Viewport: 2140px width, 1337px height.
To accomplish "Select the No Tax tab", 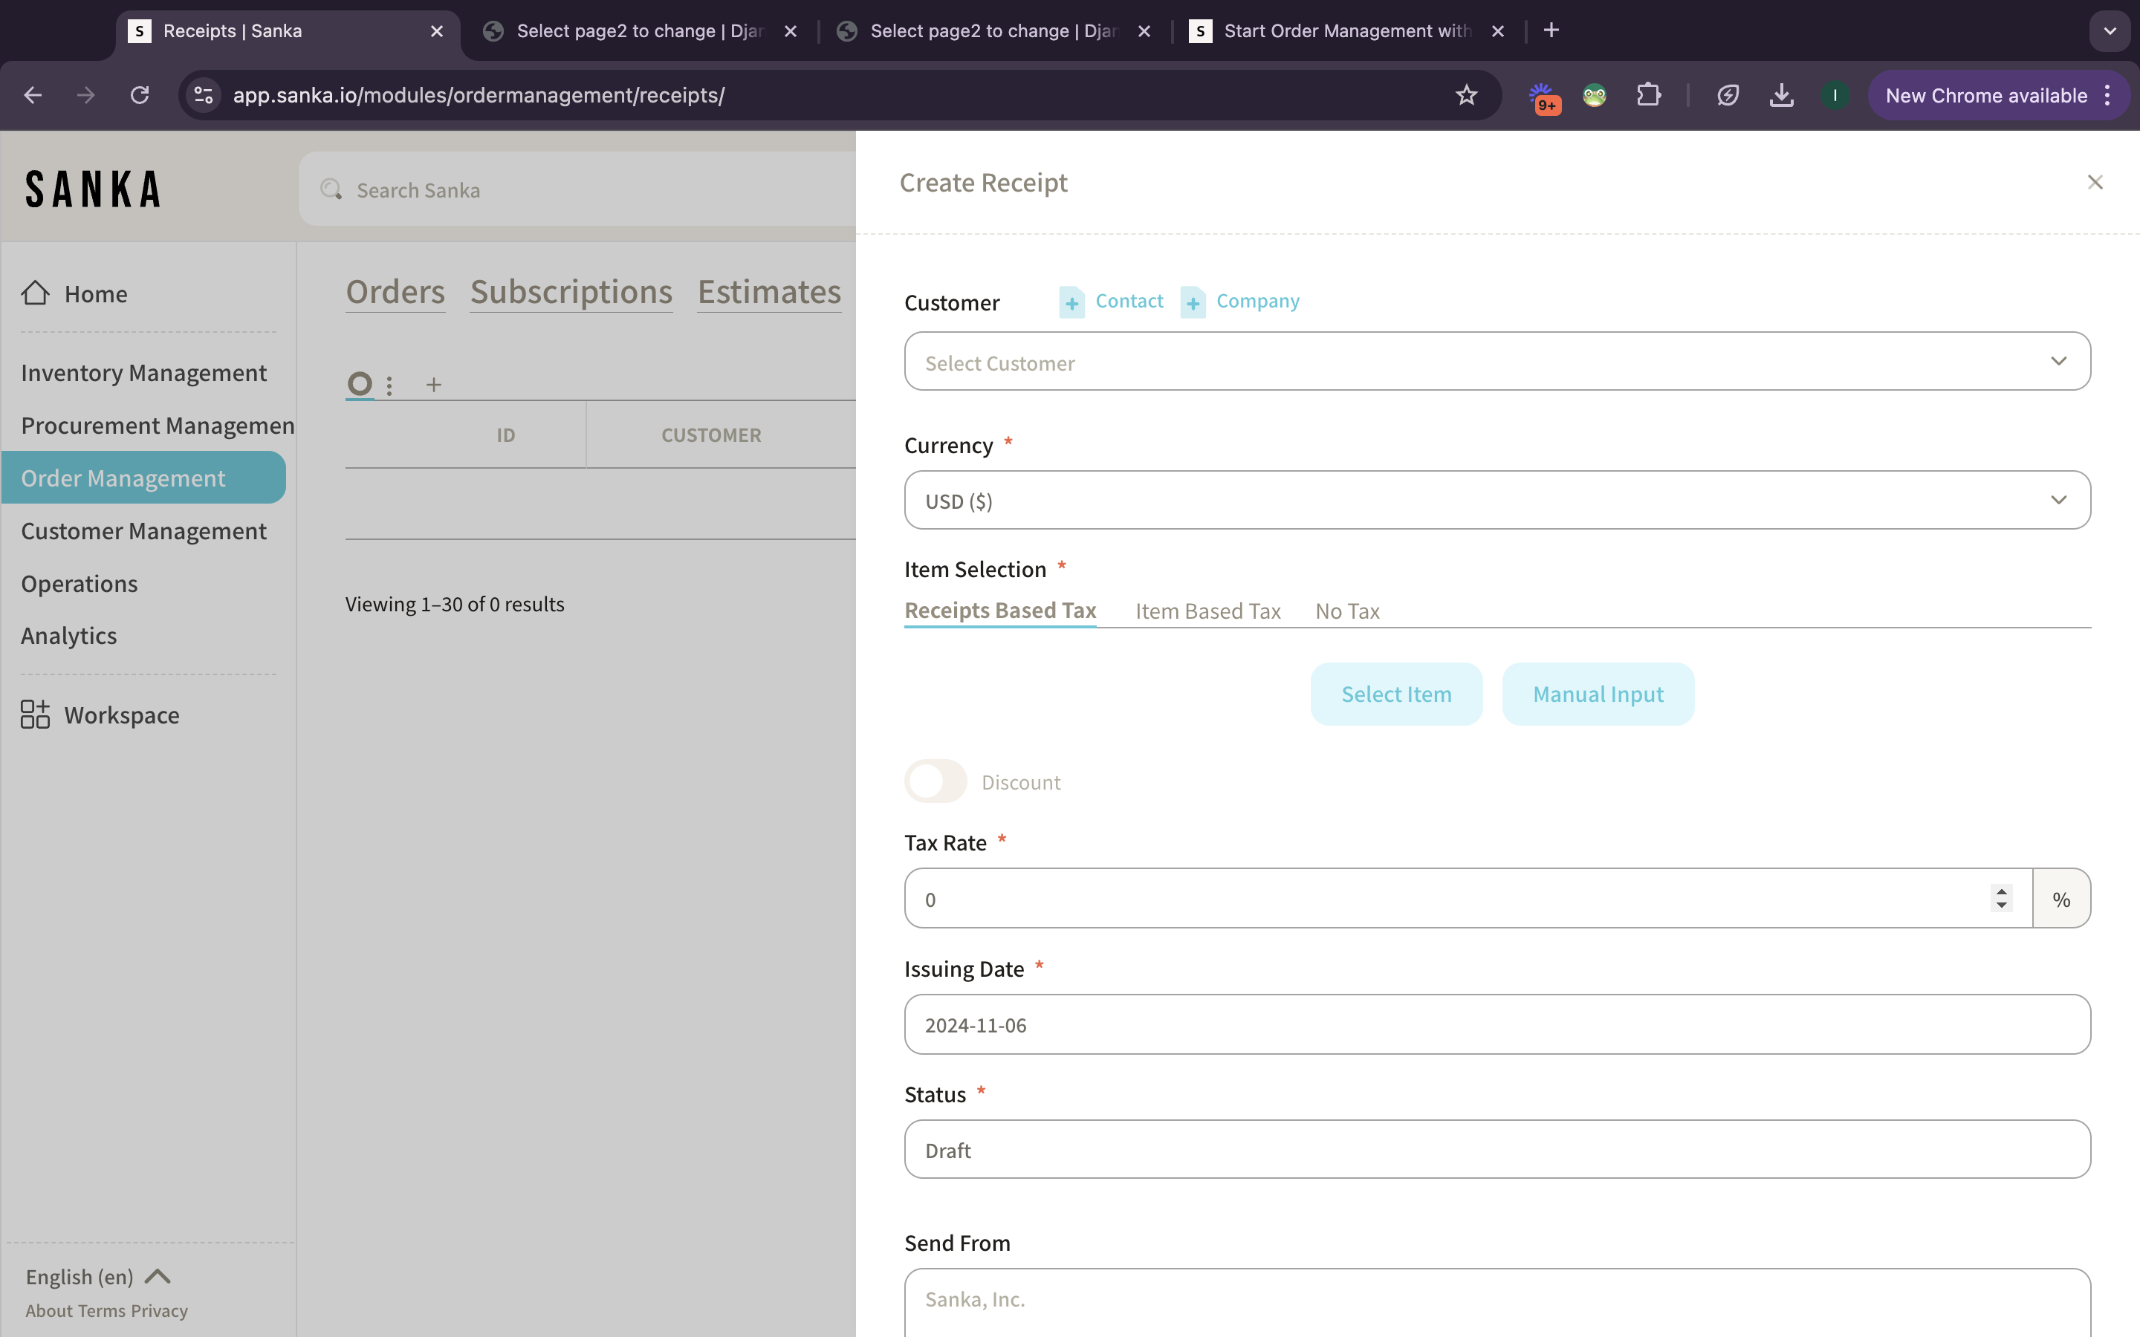I will coord(1346,611).
